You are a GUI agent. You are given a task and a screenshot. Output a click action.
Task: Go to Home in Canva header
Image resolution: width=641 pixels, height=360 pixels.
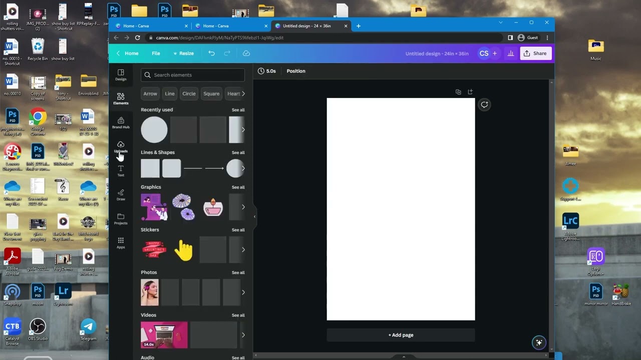(128, 53)
